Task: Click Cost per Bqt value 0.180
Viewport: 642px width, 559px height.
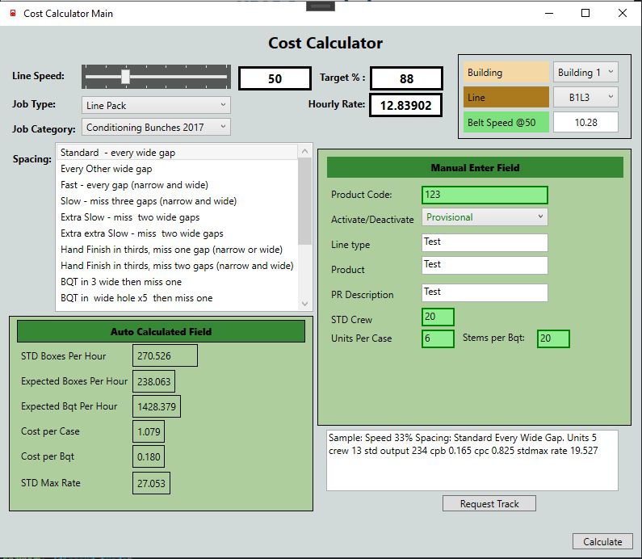Action: point(149,456)
